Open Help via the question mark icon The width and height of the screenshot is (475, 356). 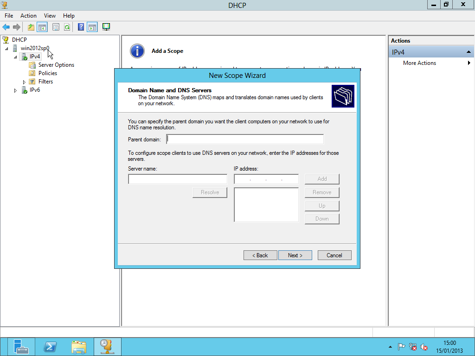point(81,27)
